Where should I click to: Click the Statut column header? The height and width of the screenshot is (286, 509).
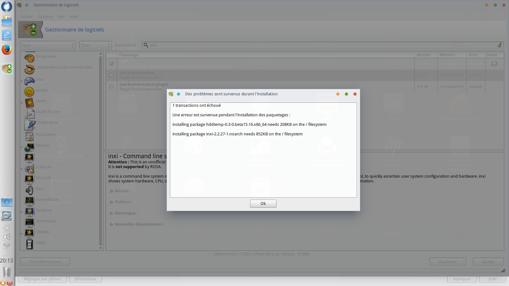[x=494, y=55]
